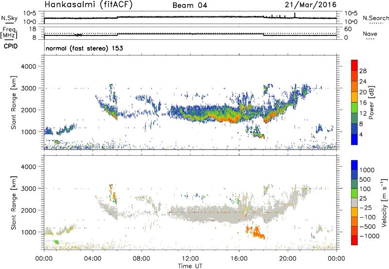The width and height of the screenshot is (389, 269).
Task: Click the '60' Nave axis tick
Action: (x=348, y=29)
